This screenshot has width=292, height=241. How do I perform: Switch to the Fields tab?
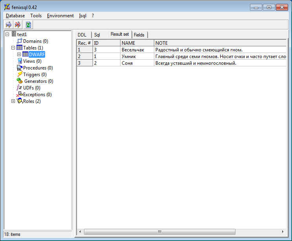coord(139,35)
